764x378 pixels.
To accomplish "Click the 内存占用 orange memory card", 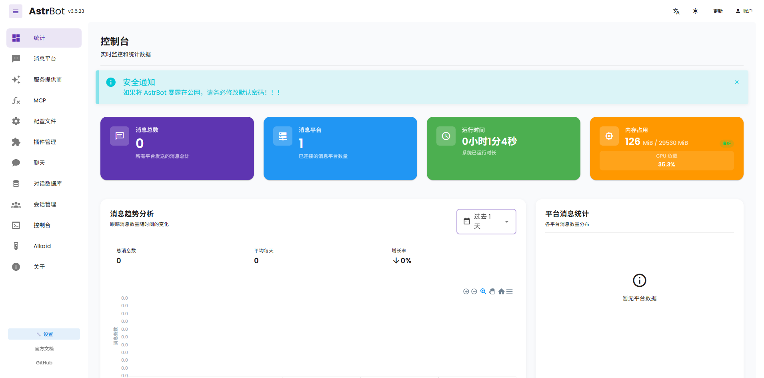I will [666, 148].
